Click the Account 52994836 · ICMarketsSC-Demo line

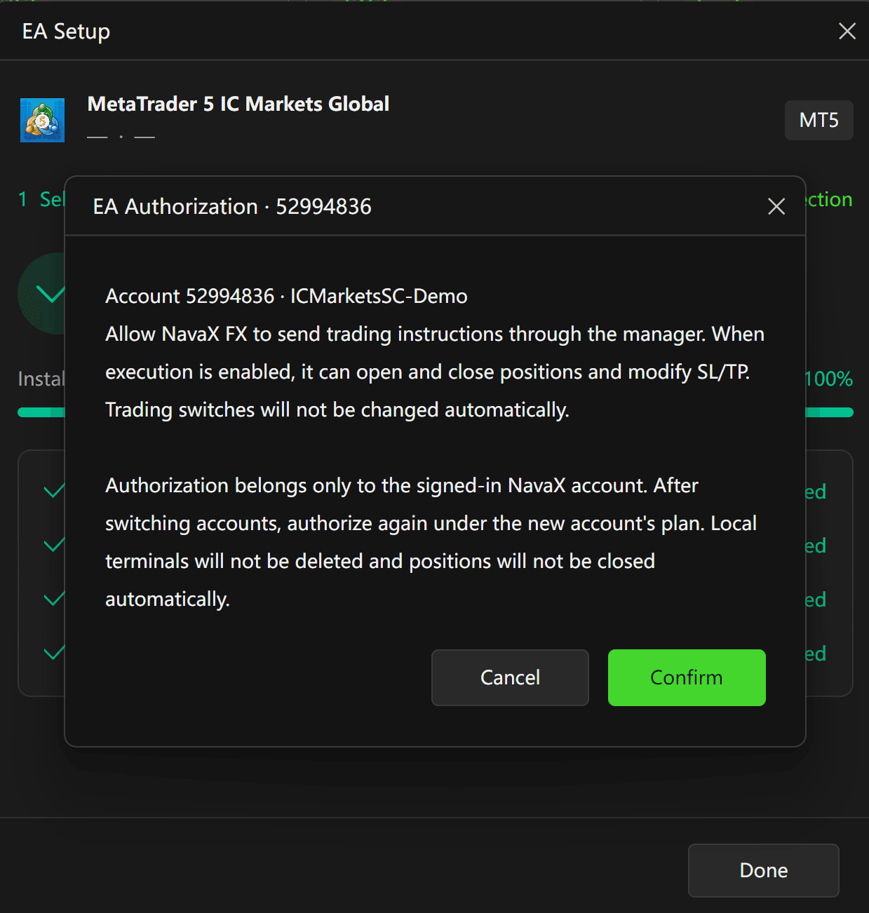point(286,296)
